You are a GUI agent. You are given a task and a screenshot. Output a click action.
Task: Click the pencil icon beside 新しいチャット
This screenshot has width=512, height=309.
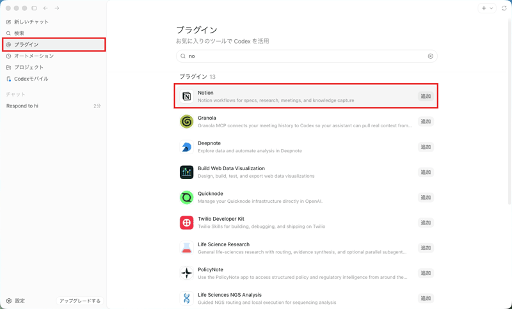click(8, 22)
